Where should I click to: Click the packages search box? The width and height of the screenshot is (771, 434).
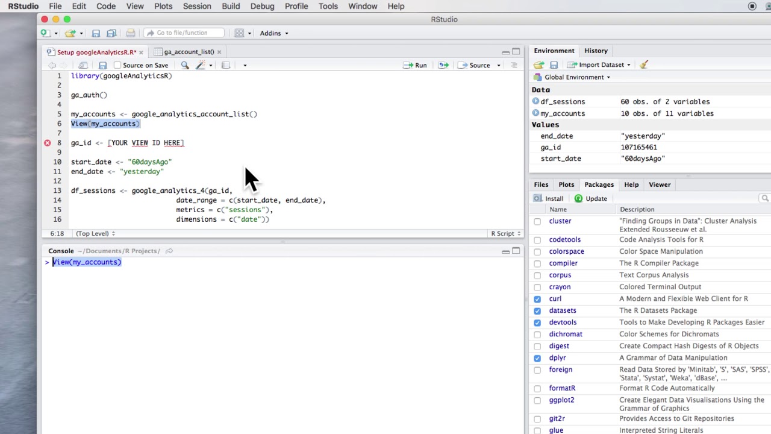point(765,198)
